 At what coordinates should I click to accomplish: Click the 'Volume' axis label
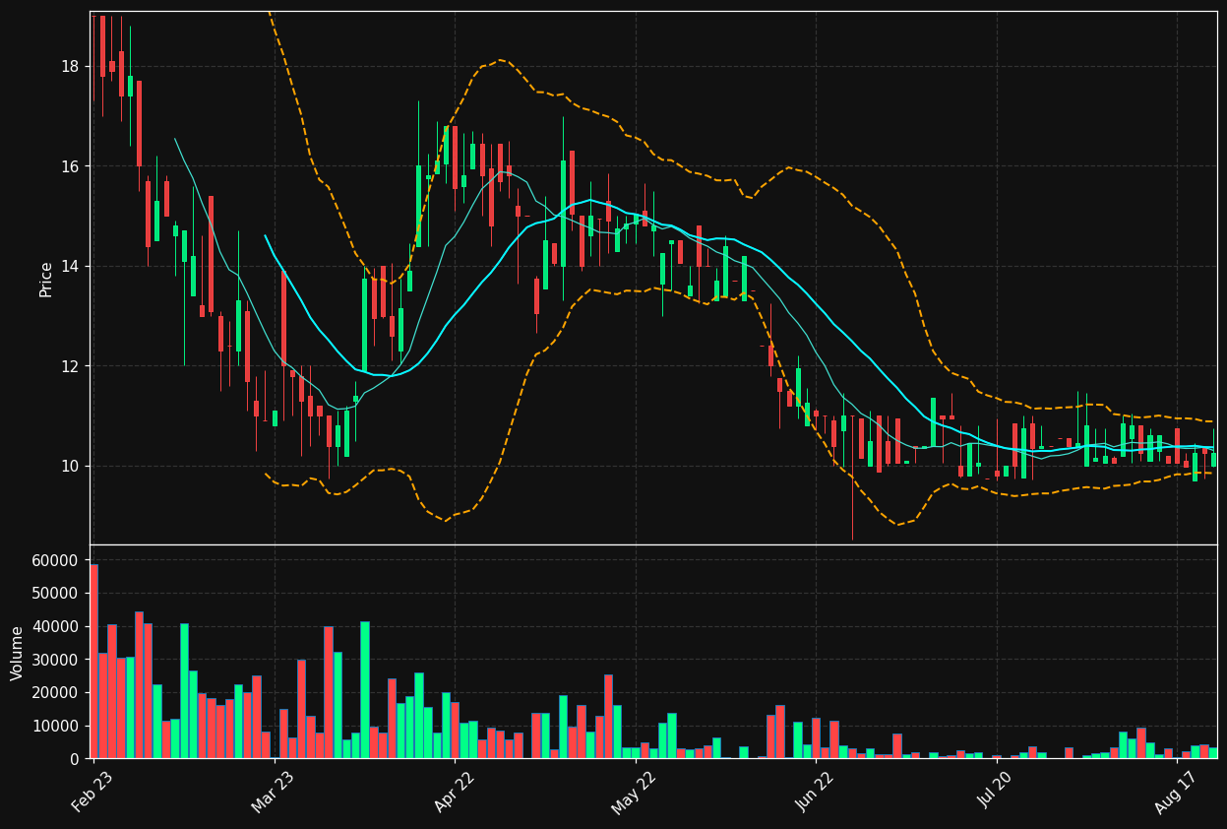tap(18, 653)
